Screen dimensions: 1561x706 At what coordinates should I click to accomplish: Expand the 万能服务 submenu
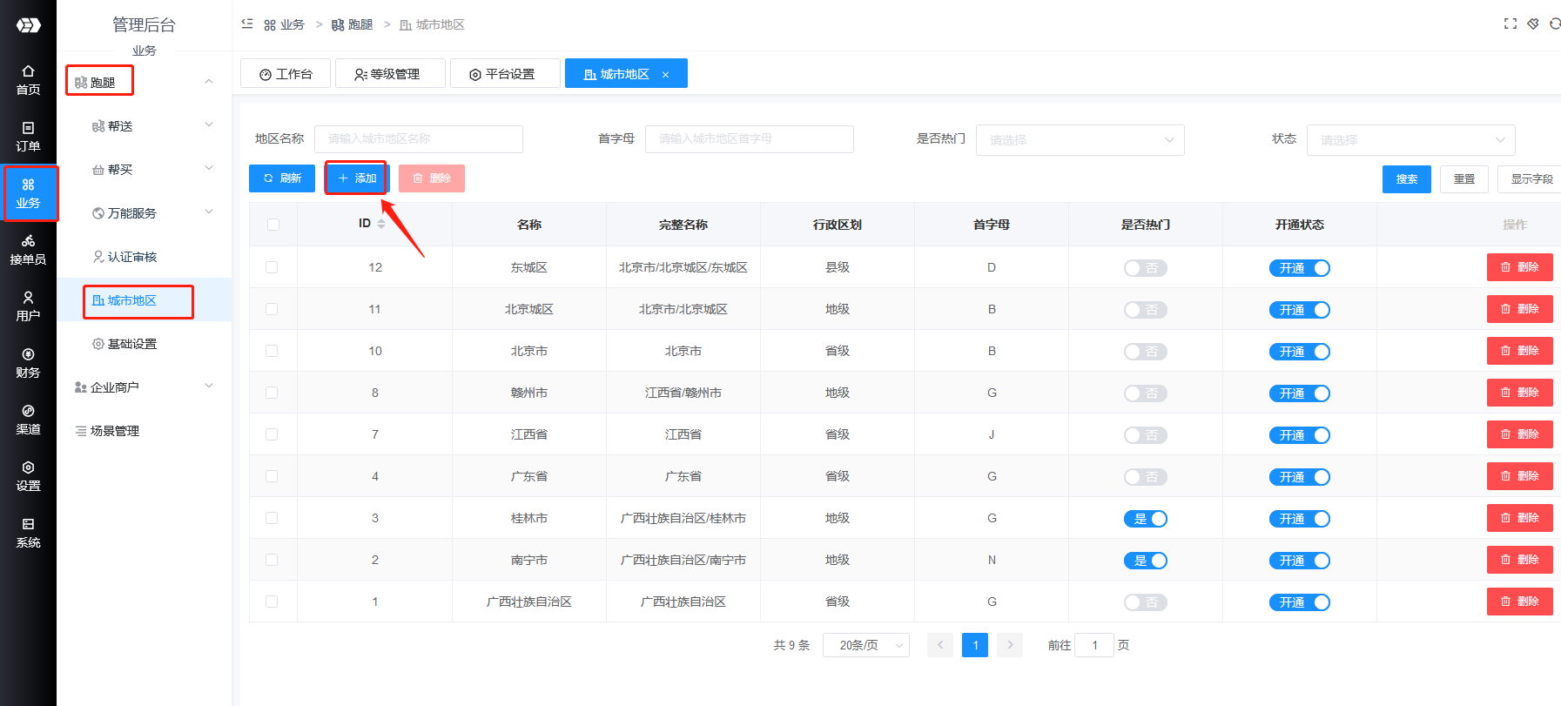209,212
